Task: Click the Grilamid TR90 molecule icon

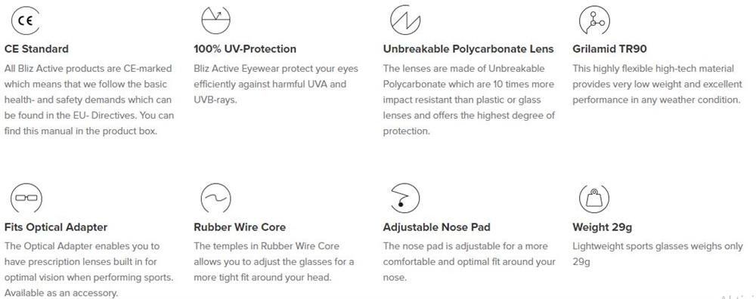Action: pos(594,20)
